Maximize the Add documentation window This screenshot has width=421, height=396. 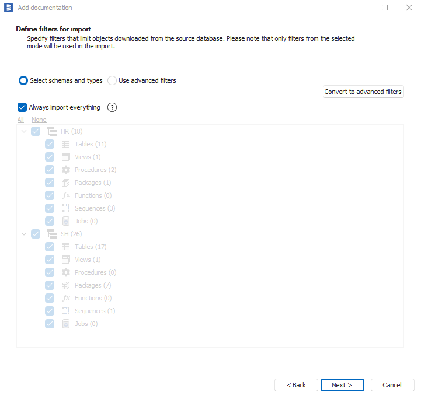(385, 8)
